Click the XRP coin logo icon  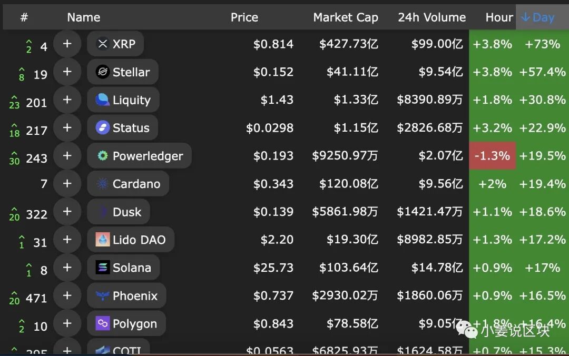(x=103, y=44)
